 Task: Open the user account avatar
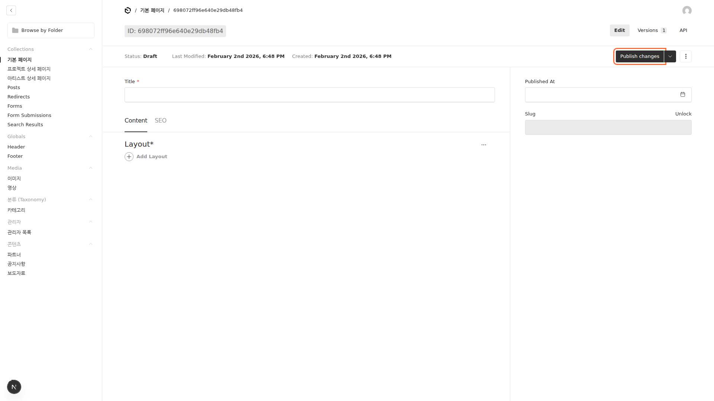pos(687,10)
